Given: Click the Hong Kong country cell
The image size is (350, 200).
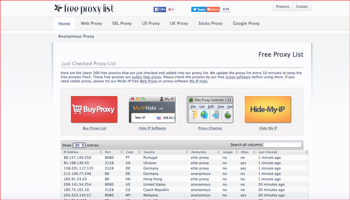Looking at the screenshot, I should (153, 179).
